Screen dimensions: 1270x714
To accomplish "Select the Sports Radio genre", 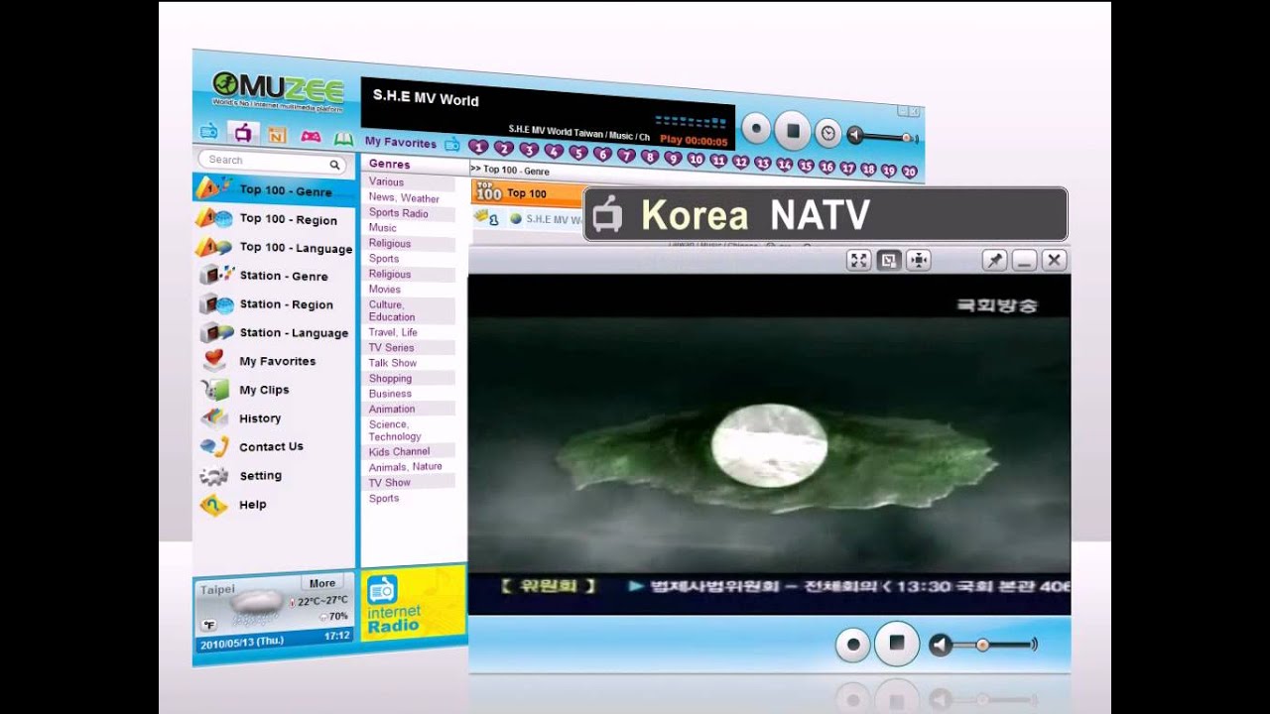I will [398, 213].
